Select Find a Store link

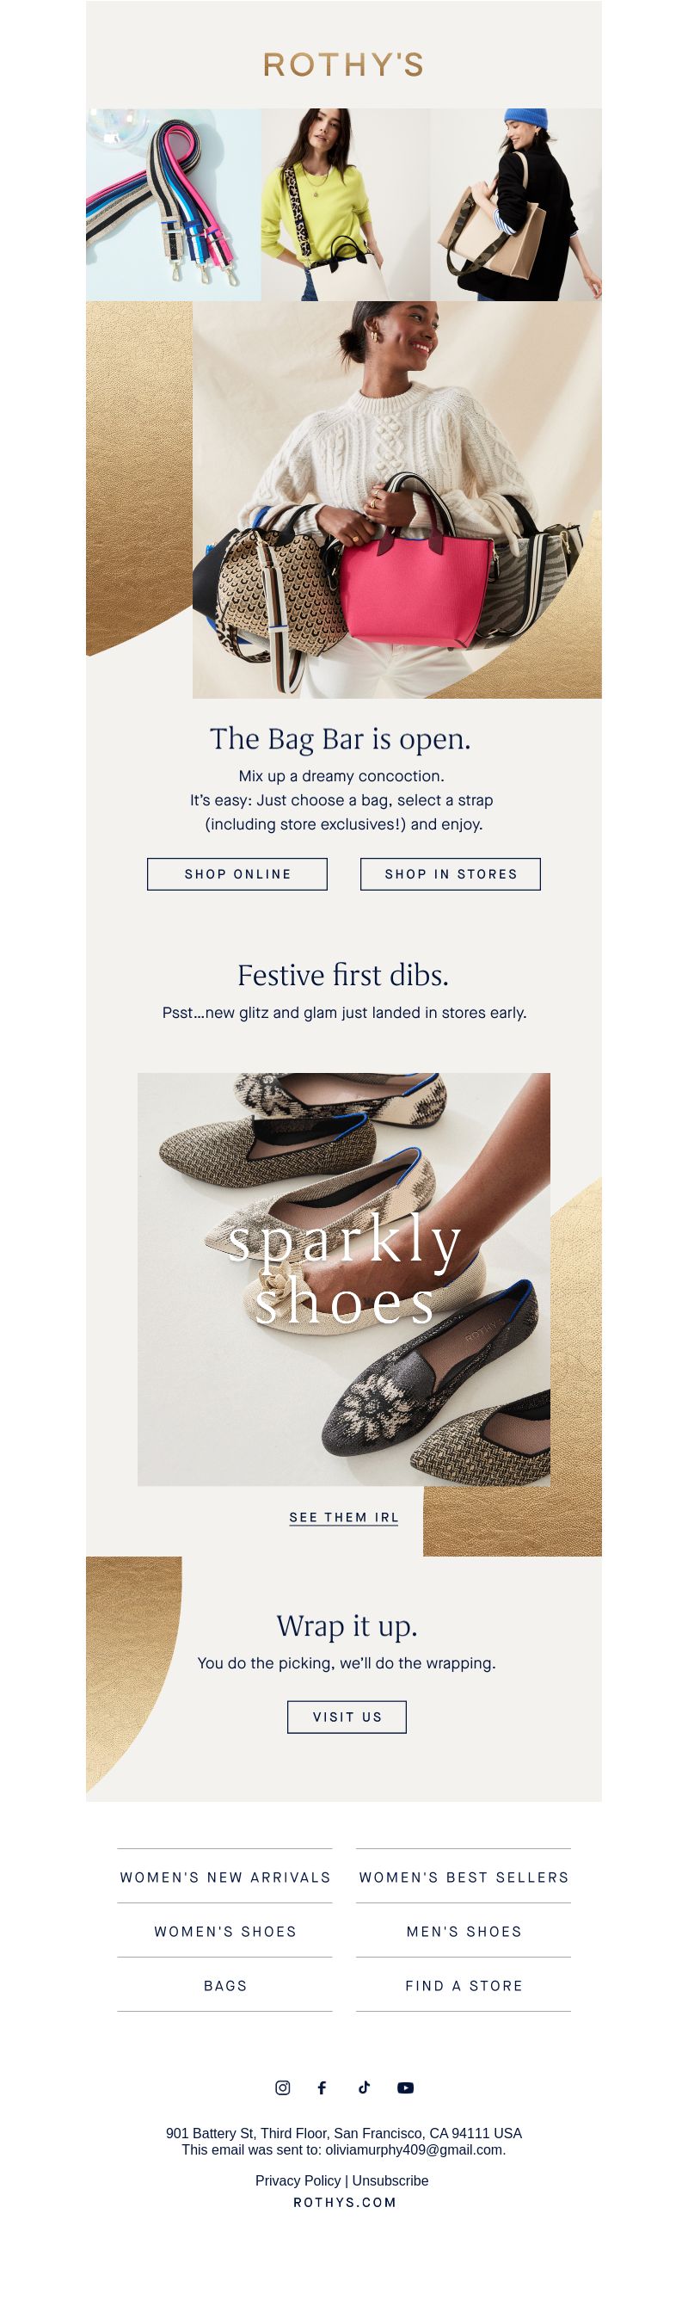(x=464, y=1986)
